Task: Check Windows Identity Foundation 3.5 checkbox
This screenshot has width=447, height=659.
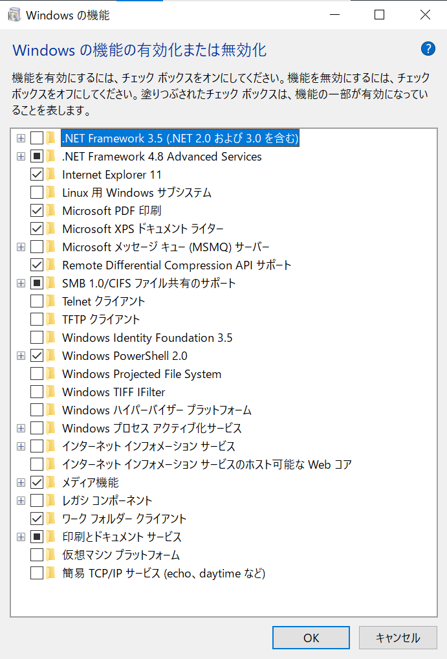Action: coord(37,337)
